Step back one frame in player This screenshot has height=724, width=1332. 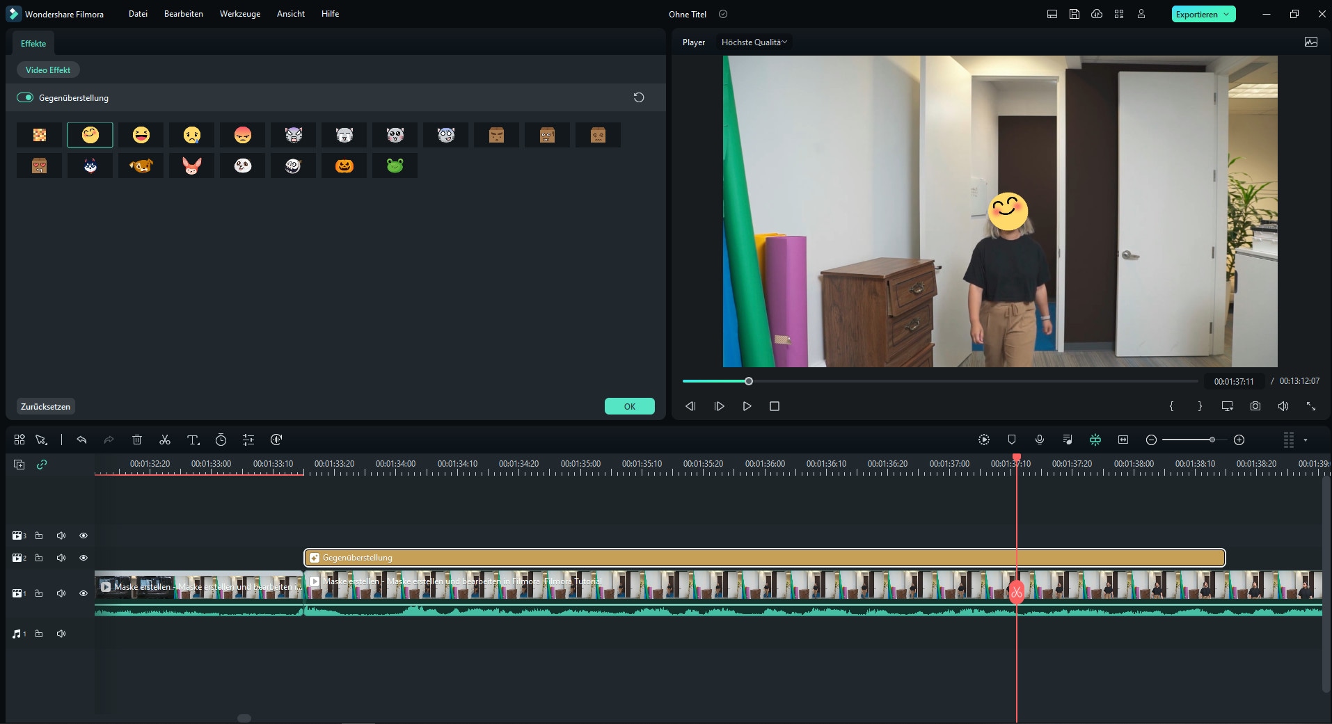[690, 406]
